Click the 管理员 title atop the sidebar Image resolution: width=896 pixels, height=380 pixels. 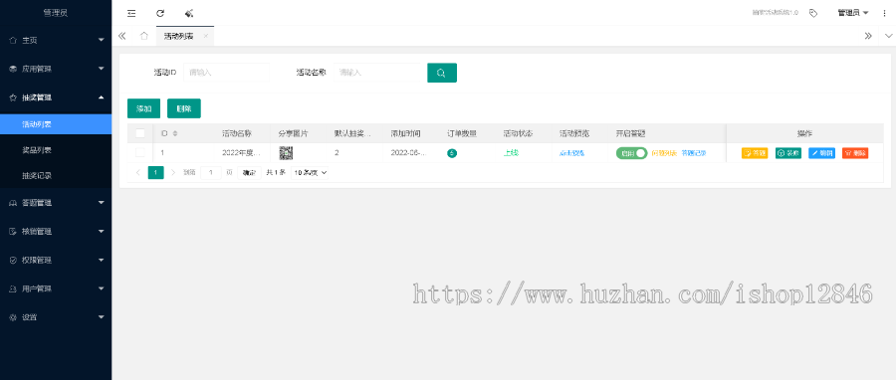point(56,13)
